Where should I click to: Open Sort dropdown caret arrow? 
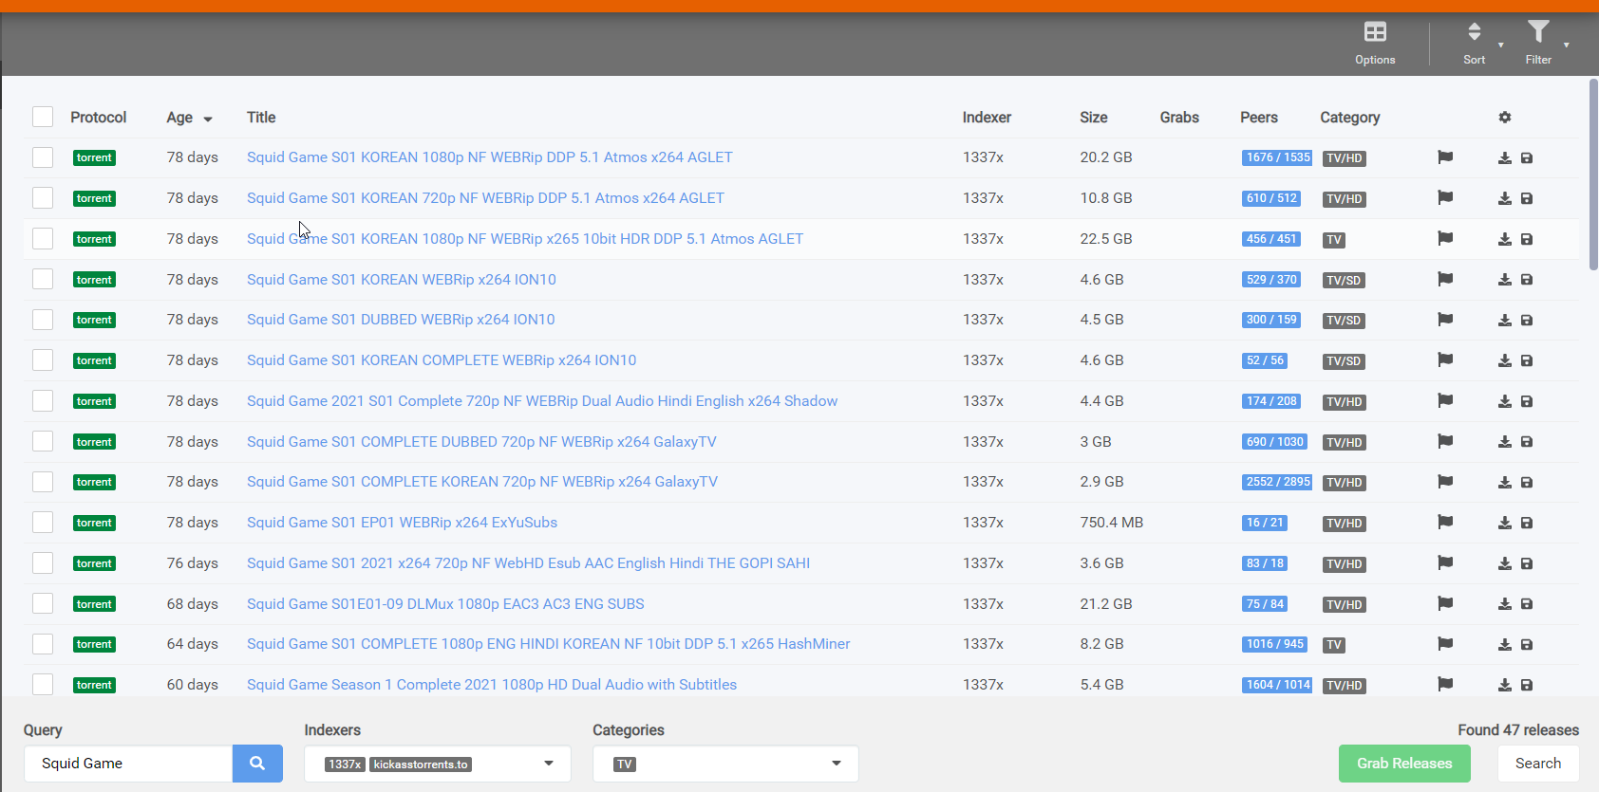(x=1500, y=45)
